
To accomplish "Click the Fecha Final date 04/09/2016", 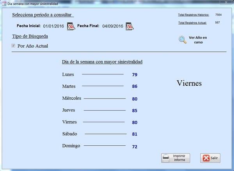I will [113, 26].
